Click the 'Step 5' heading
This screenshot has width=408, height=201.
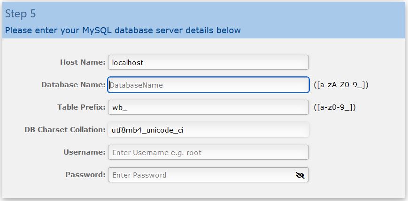coord(20,14)
